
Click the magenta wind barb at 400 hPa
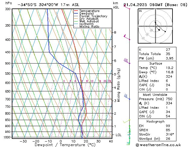127,38
